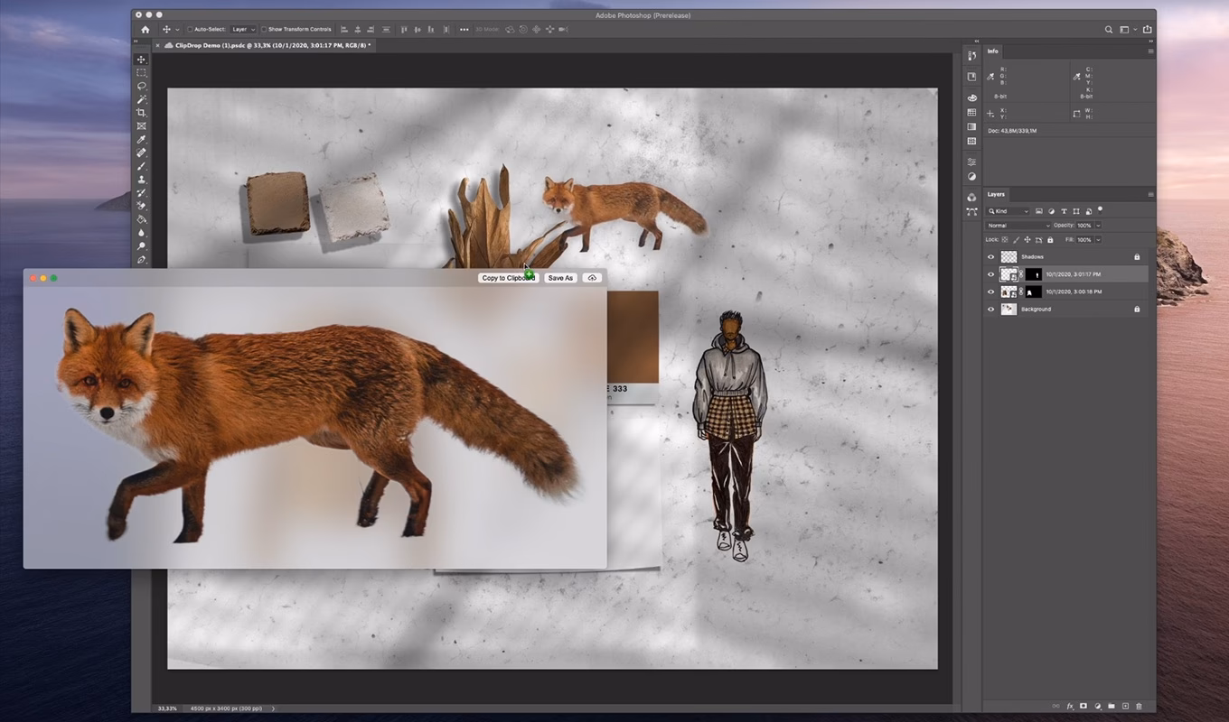The image size is (1229, 722).
Task: Open the History panel icon in the dock
Action: pyautogui.click(x=971, y=56)
